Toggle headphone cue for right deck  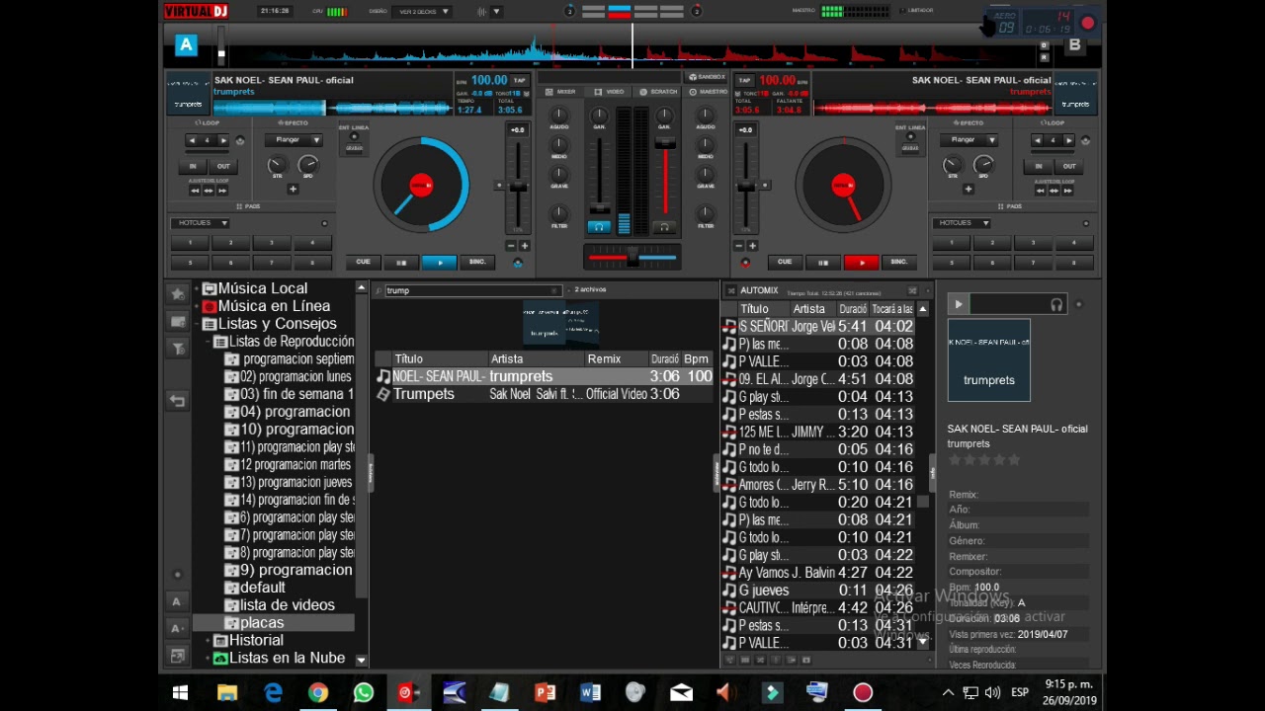click(664, 227)
